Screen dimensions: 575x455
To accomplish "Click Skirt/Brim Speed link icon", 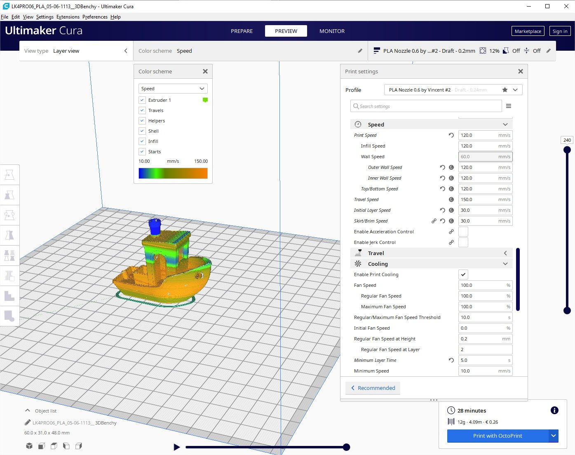I will [434, 221].
